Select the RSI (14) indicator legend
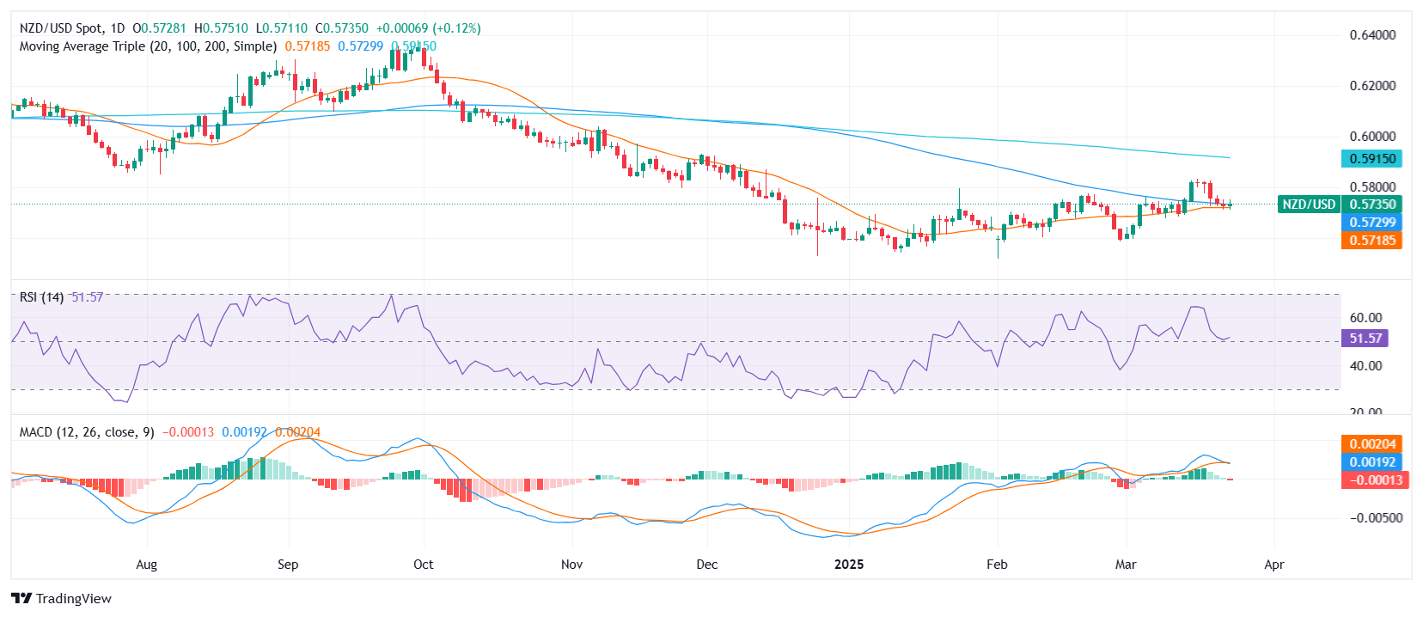 (41, 297)
